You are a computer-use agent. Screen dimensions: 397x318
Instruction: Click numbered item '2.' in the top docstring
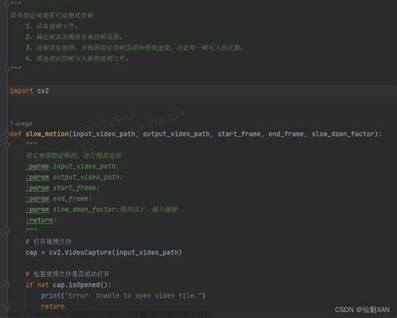click(29, 37)
